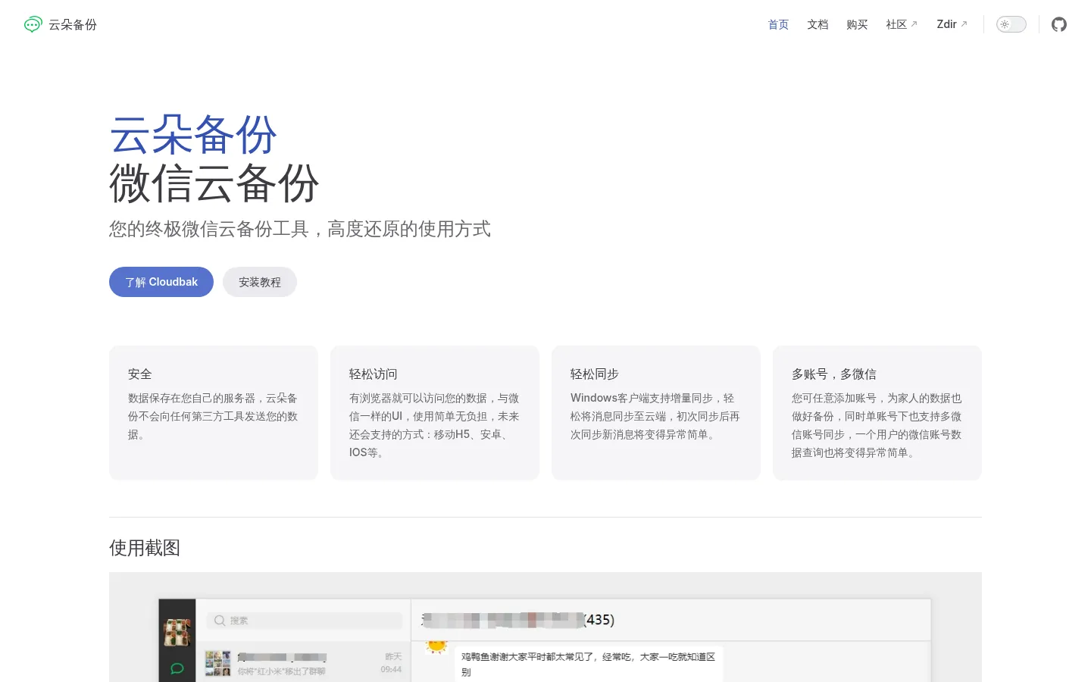Image resolution: width=1091 pixels, height=682 pixels.
Task: Toggle the dark mode appearance switch
Action: coord(1011,24)
